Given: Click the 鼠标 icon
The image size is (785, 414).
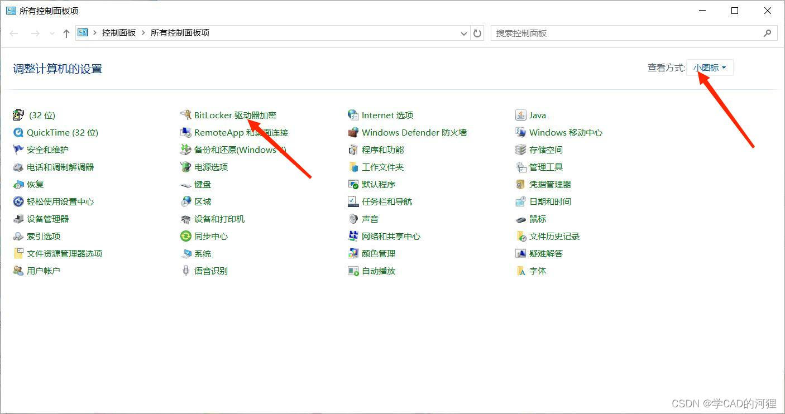Looking at the screenshot, I should (x=521, y=219).
